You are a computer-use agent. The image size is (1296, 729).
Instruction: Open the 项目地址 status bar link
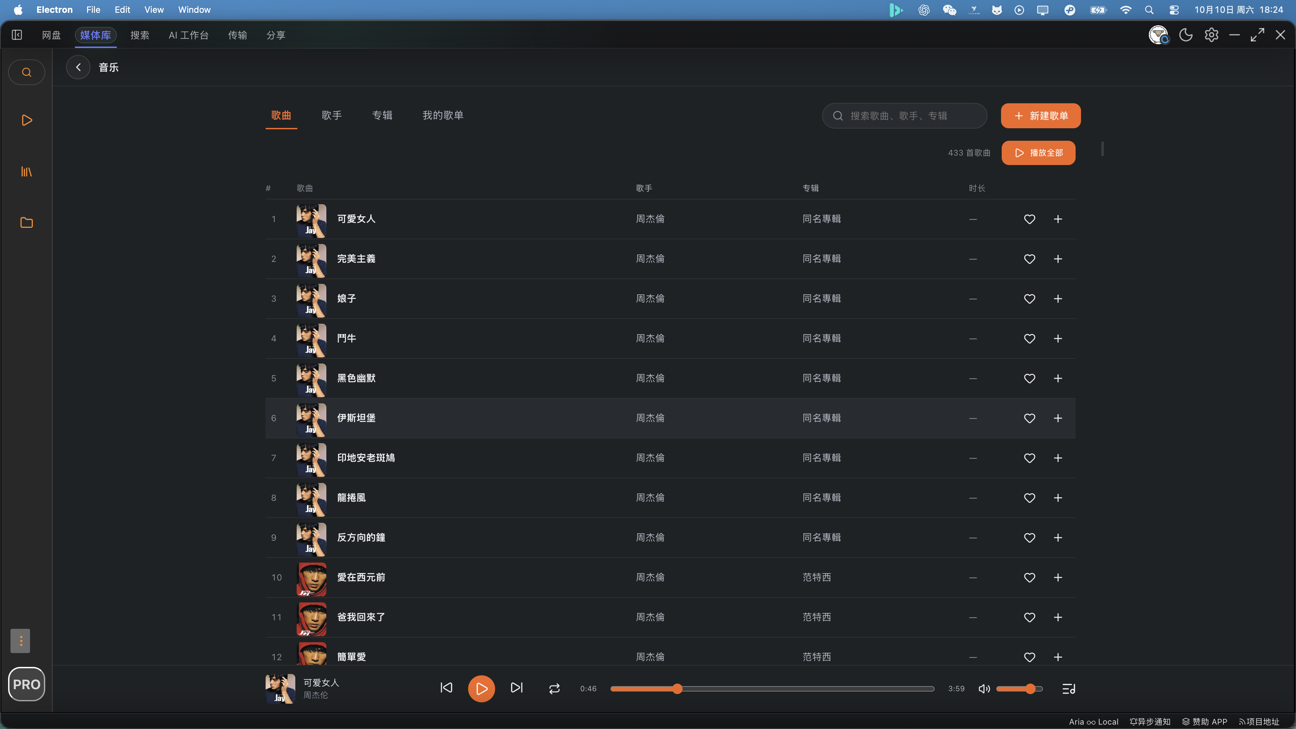click(x=1259, y=722)
